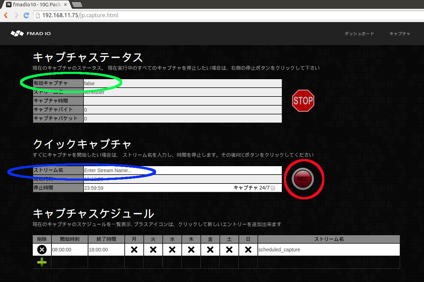Toggle Monday (月) for scheduled capture
This screenshot has width=424, height=282.
tap(134, 249)
